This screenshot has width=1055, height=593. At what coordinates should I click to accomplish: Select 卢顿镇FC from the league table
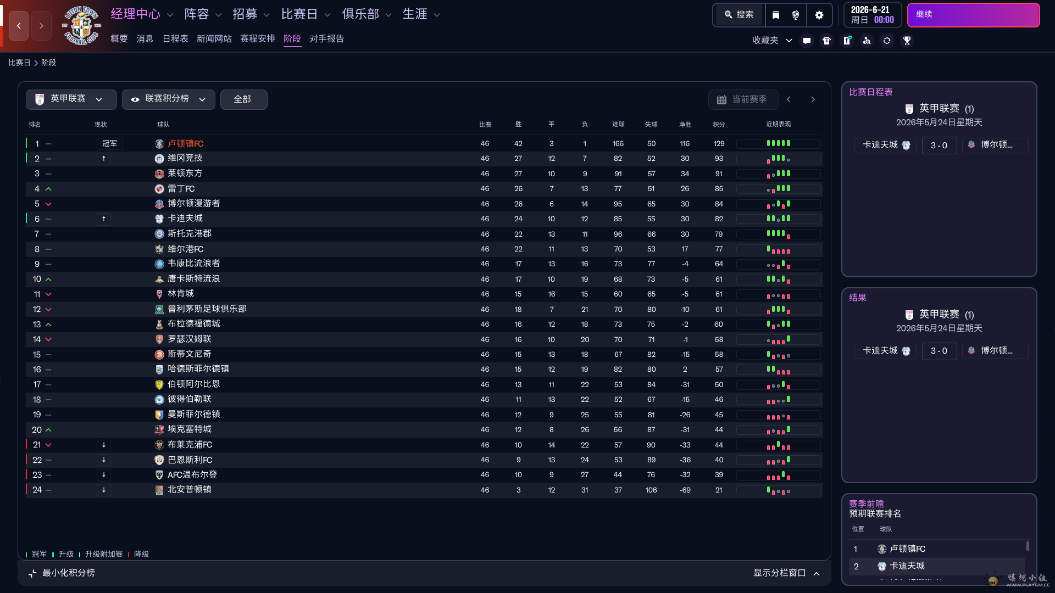pyautogui.click(x=185, y=143)
